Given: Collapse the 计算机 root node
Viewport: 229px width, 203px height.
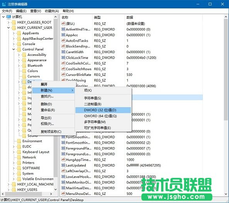Looking at the screenshot, I should tap(3, 17).
